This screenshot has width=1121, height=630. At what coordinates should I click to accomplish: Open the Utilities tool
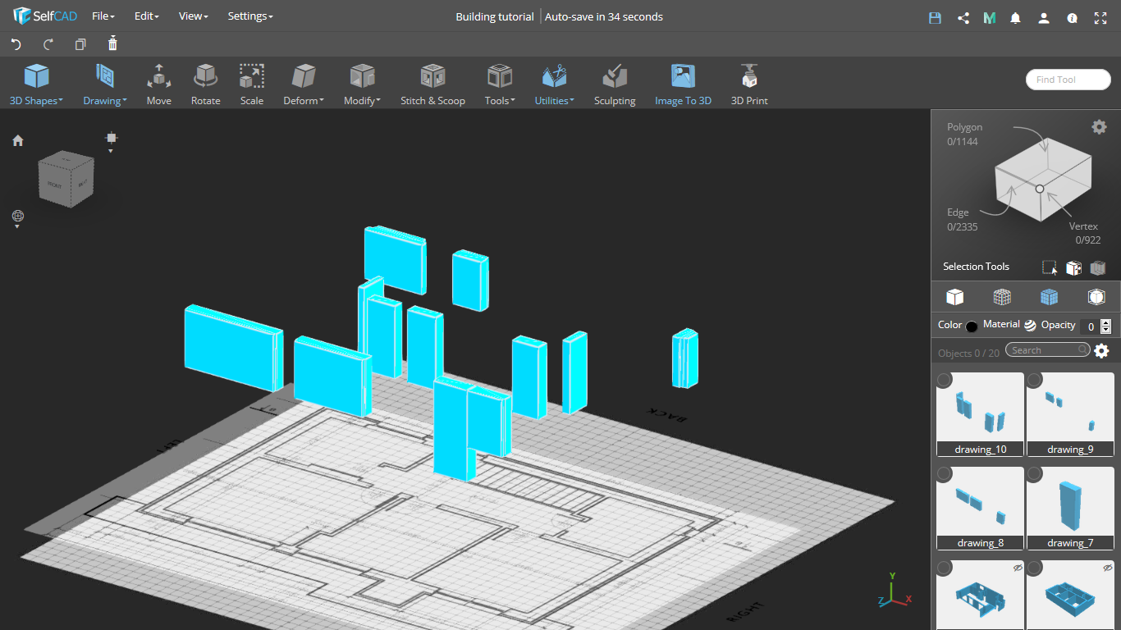point(555,85)
